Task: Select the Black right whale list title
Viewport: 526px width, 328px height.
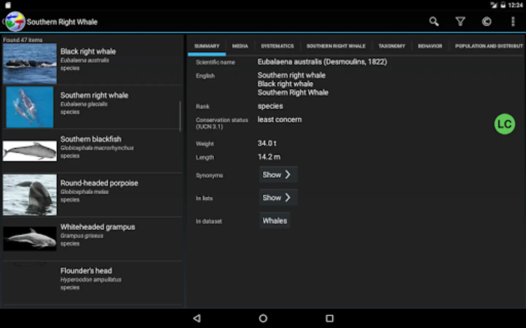Action: pos(88,51)
